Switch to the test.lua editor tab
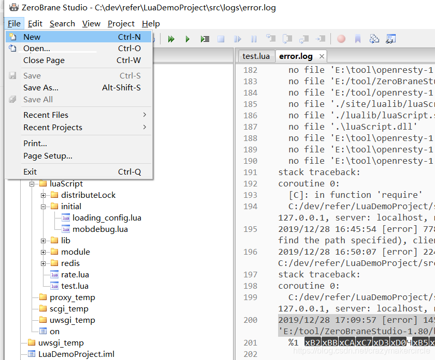 coord(256,56)
